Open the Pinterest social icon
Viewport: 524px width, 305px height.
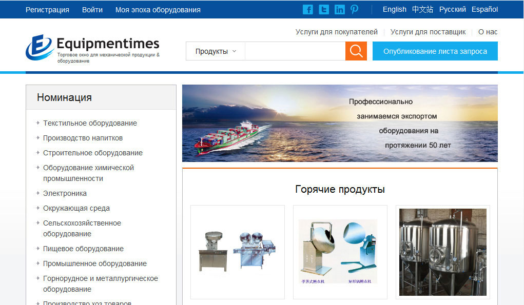pyautogui.click(x=354, y=9)
